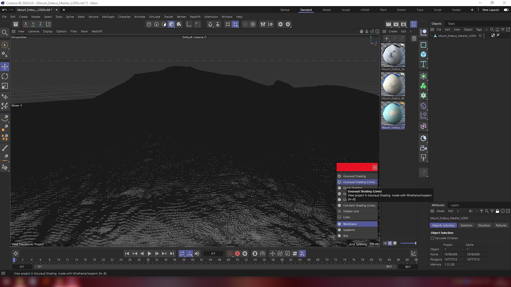Add a camera object icon

point(423,148)
